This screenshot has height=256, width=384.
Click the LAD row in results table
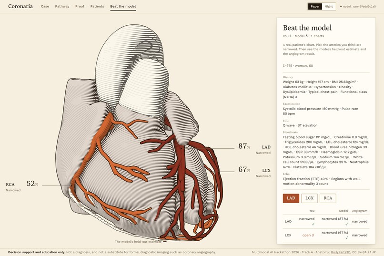[326, 222]
